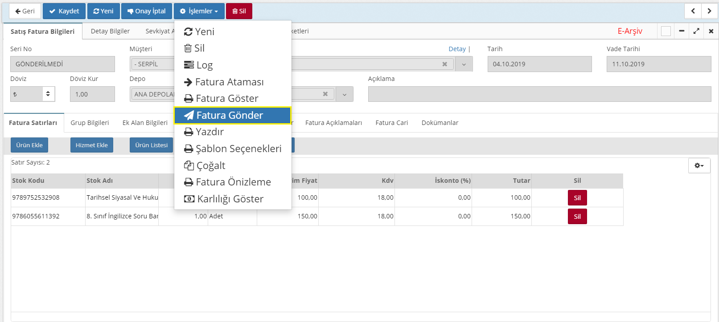
Task: Click the expand fullscreen arrows icon
Action: click(696, 31)
